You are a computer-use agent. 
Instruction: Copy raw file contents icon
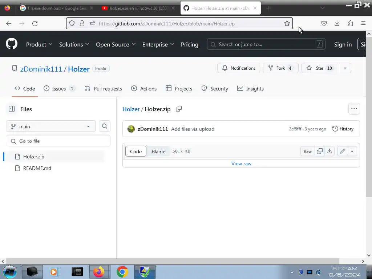(320, 151)
